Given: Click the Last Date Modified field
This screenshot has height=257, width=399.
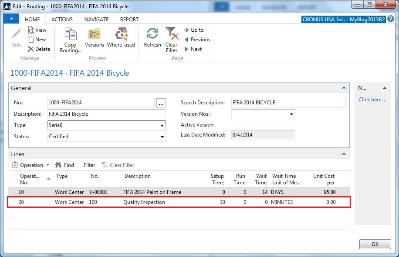Looking at the screenshot, I should pos(263,135).
